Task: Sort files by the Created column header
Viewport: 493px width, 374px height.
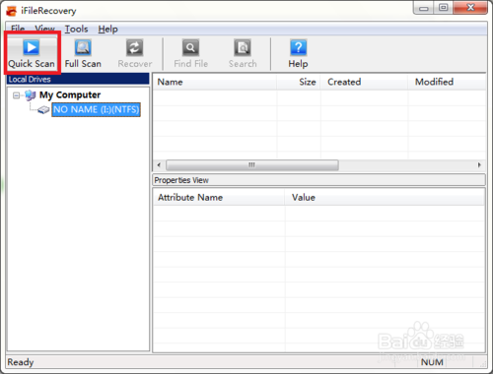Action: click(364, 82)
